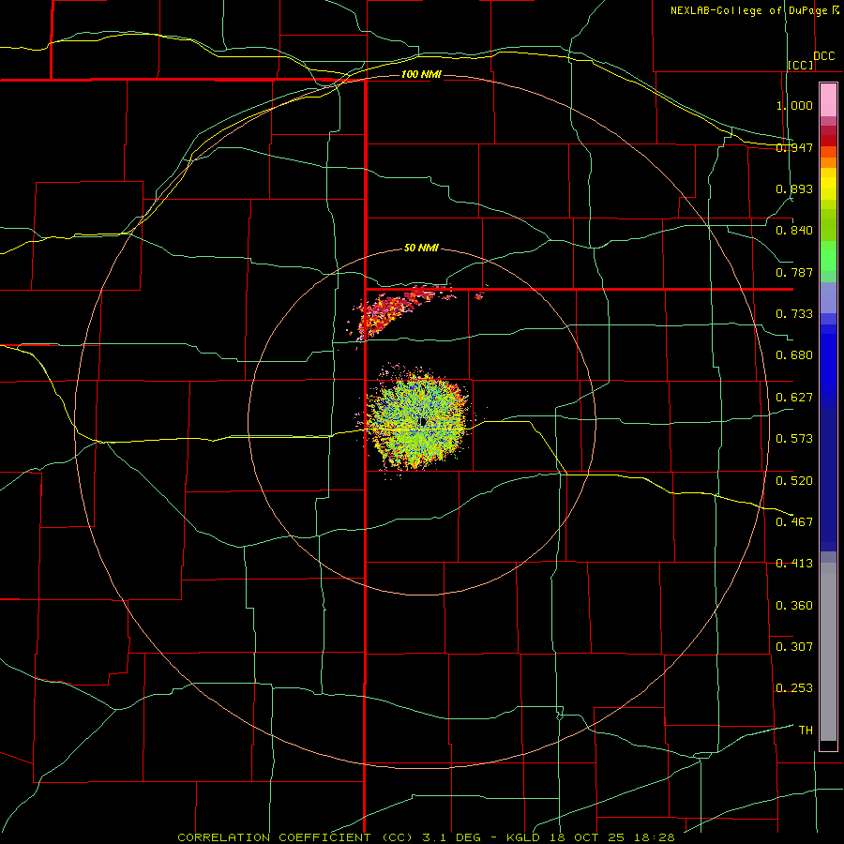
Task: Select the 0.733 scale value
Action: coord(794,314)
